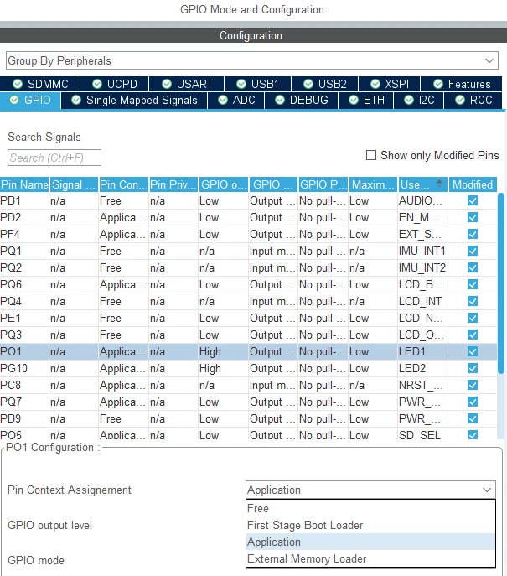Select the PC8 pin name cell
507x576 pixels.
pyautogui.click(x=24, y=385)
